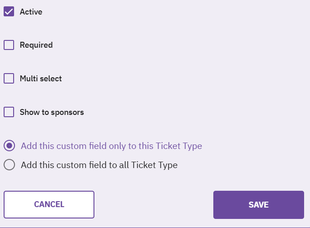This screenshot has height=228, width=310.
Task: Allow multiple selections with Multi select
Action: click(9, 79)
